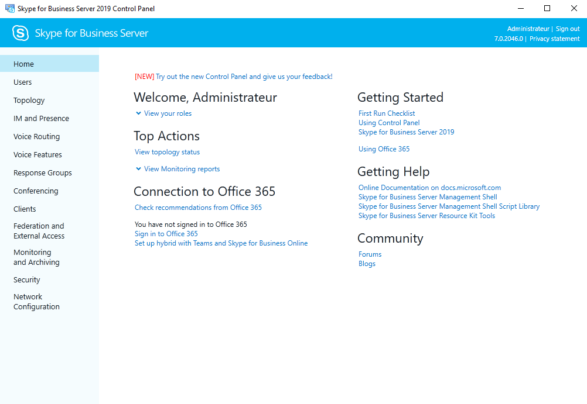The width and height of the screenshot is (587, 404).
Task: Click Using Control Panel link
Action: 389,123
